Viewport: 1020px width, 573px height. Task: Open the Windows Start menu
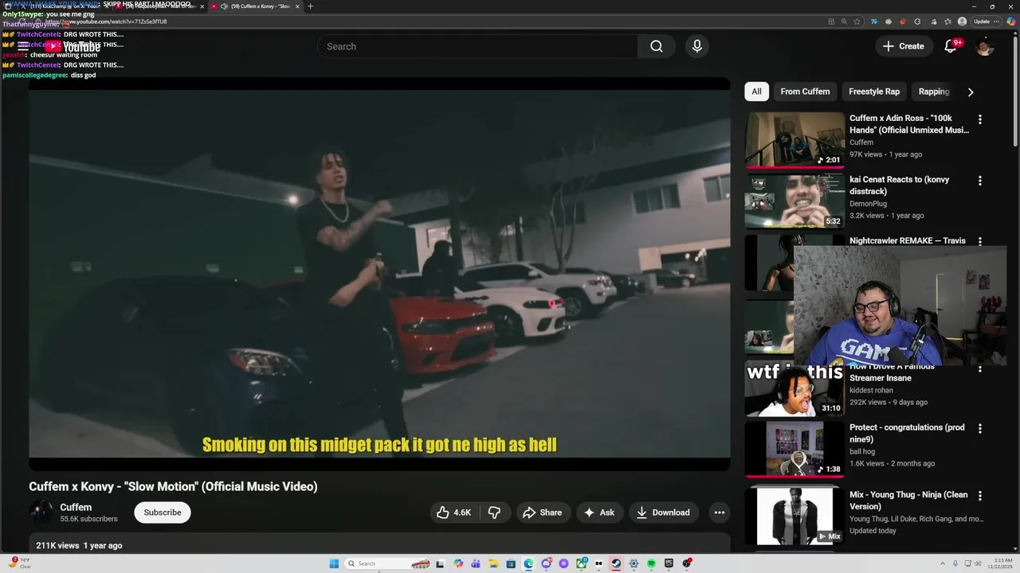[x=334, y=563]
